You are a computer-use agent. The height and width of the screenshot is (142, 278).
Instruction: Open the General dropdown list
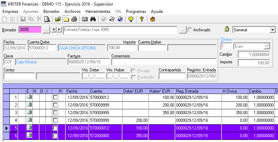272,30
